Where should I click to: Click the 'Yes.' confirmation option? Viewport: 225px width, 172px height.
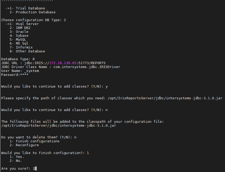click(x=20, y=157)
